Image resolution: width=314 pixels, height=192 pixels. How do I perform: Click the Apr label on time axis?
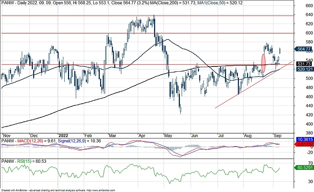tap(142, 136)
